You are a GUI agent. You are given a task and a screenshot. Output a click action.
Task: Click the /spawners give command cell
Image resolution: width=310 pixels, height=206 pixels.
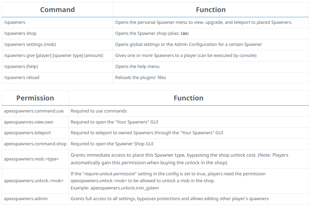coord(53,56)
